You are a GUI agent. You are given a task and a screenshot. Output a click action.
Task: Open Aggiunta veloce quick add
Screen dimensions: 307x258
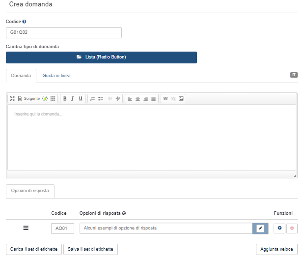pos(277,249)
